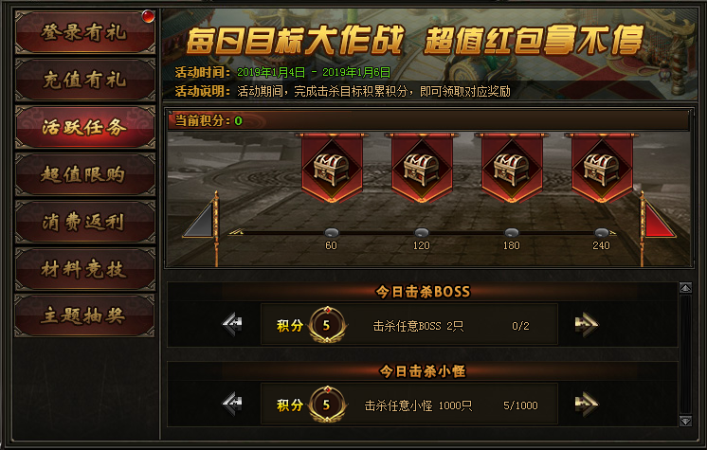Click the gray left triangle page arrow
The height and width of the screenshot is (450, 707).
coord(200,221)
